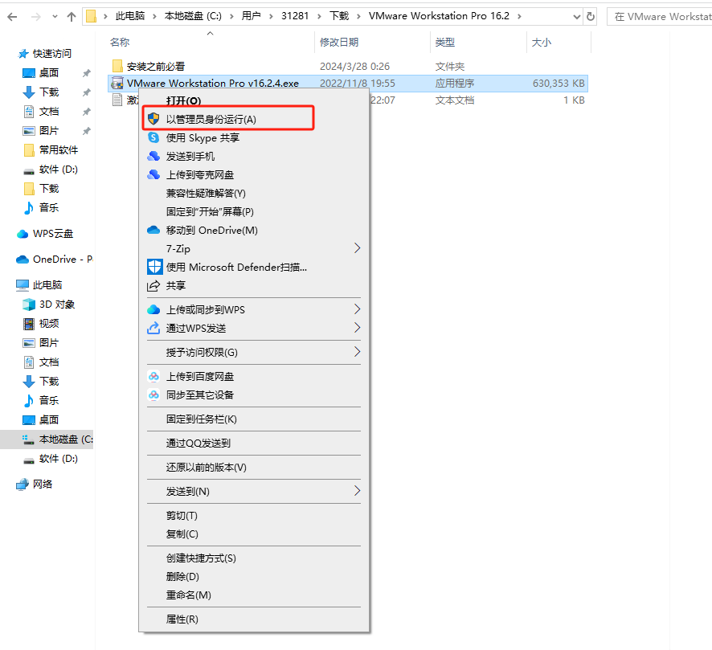
Task: Open 视频 folder in the sidebar
Action: [49, 324]
